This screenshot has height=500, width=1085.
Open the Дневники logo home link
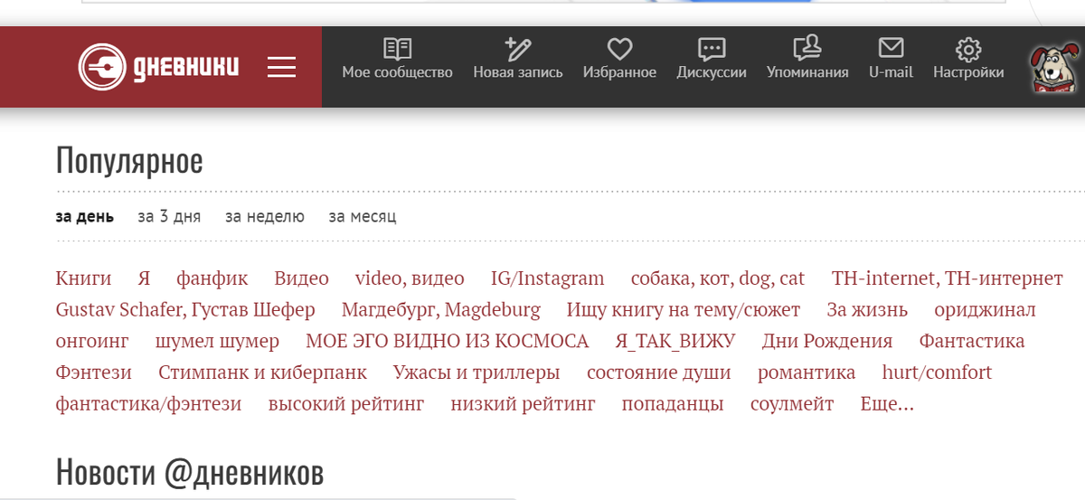[x=159, y=67]
